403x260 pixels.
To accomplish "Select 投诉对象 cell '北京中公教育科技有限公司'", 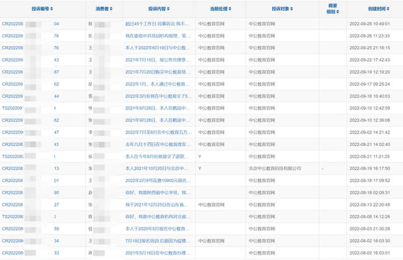I will point(275,169).
